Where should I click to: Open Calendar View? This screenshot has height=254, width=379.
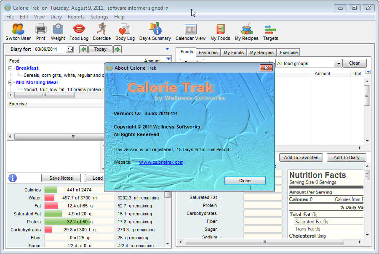pyautogui.click(x=190, y=31)
